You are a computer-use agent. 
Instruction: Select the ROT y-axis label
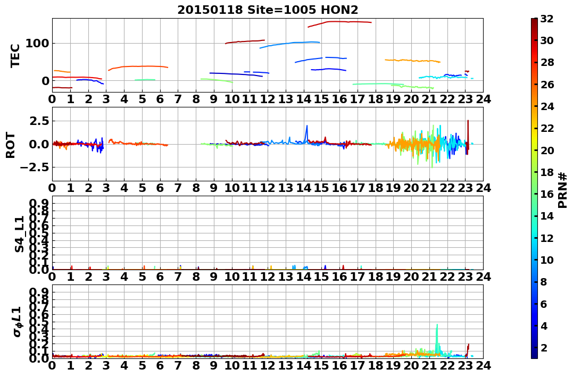11,145
